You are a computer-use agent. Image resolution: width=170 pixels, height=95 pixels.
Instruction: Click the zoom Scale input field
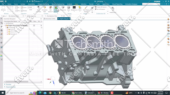pyautogui.click(x=31, y=7)
